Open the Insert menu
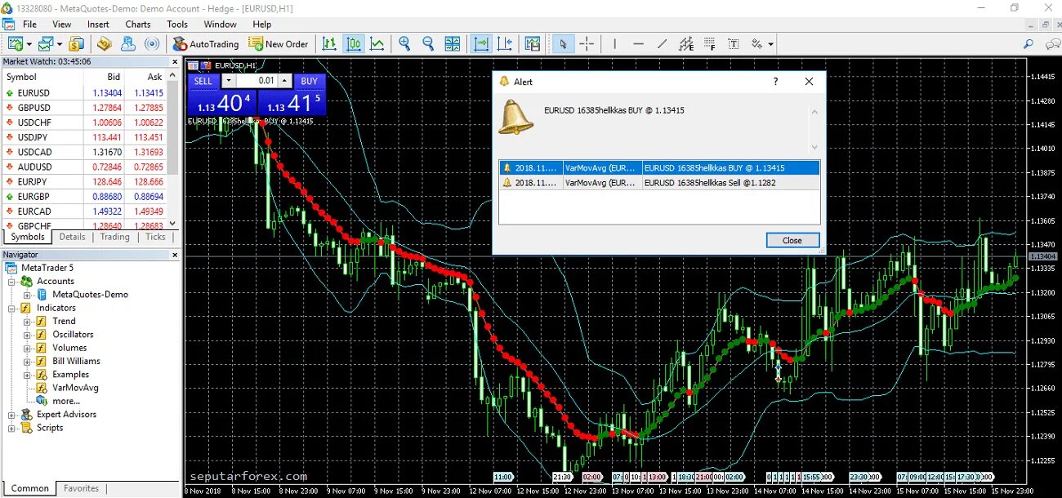The width and height of the screenshot is (1062, 498). pyautogui.click(x=98, y=24)
